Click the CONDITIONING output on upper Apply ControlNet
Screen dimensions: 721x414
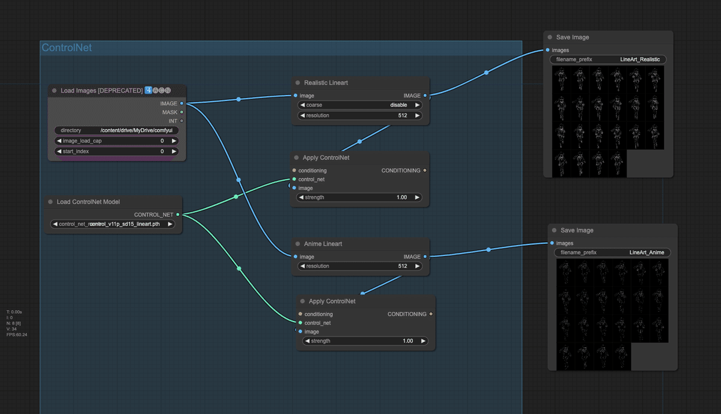pyautogui.click(x=425, y=170)
